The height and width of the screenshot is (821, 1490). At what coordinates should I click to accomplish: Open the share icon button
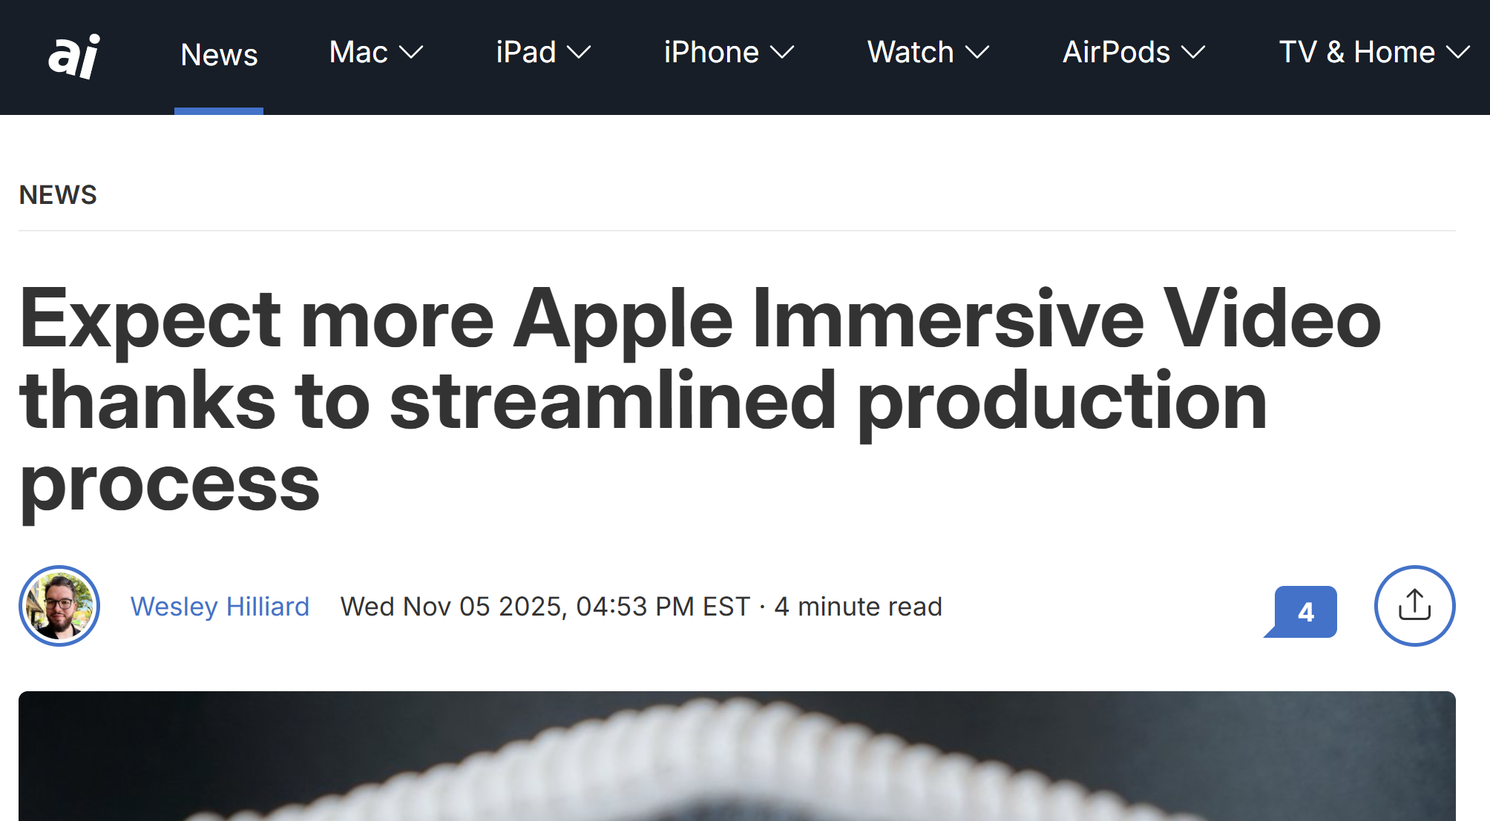1414,606
